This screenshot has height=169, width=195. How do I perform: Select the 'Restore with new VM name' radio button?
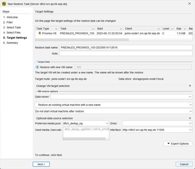click(37, 67)
